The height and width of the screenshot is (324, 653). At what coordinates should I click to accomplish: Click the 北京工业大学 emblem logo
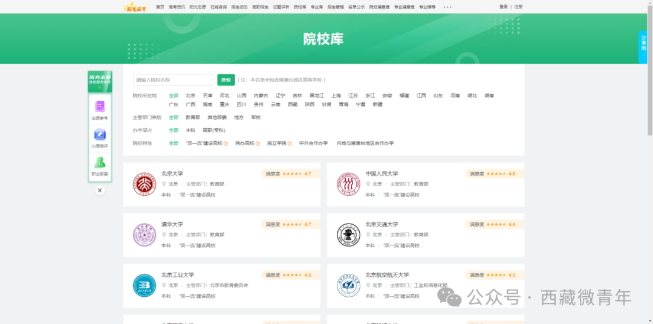[x=145, y=286]
